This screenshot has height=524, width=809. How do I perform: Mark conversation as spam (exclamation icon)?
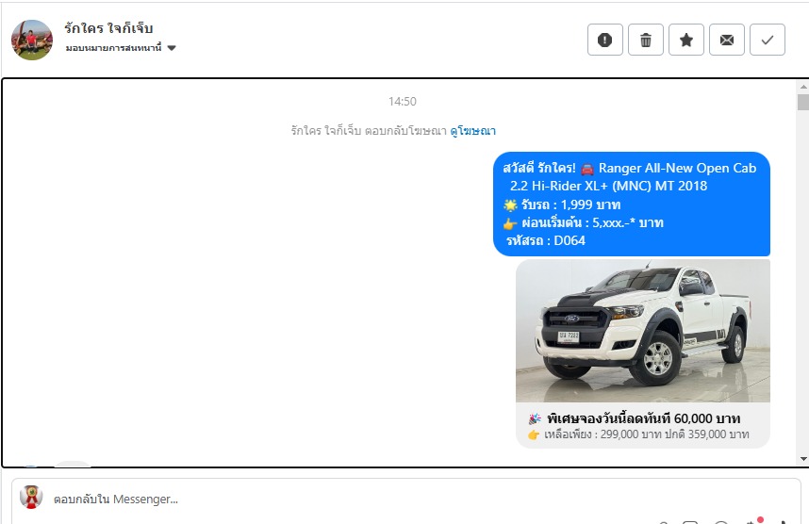point(604,40)
